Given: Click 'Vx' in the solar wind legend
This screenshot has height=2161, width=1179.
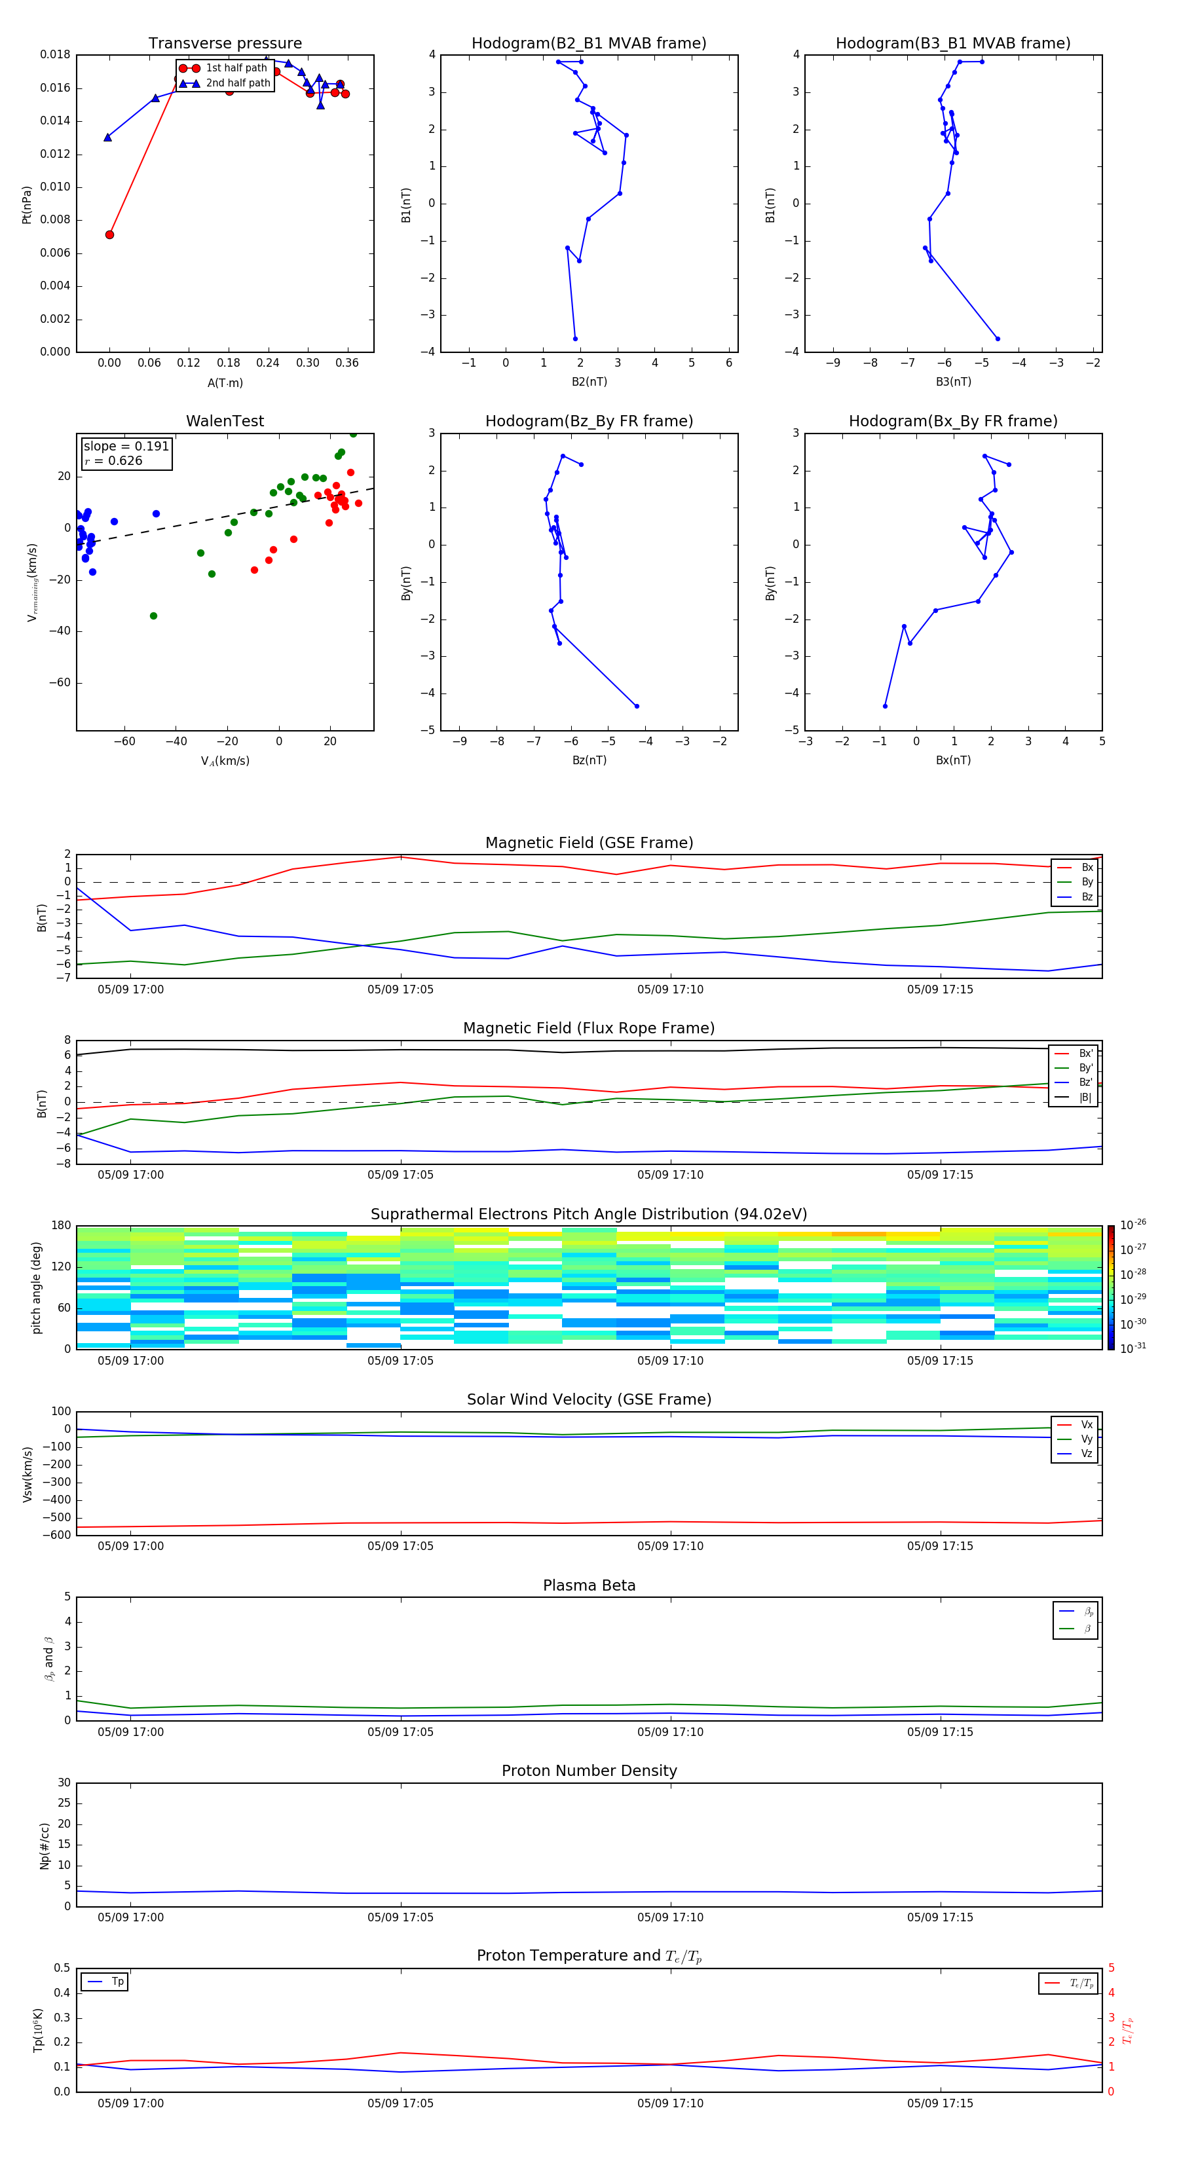Looking at the screenshot, I should [x=1087, y=1424].
